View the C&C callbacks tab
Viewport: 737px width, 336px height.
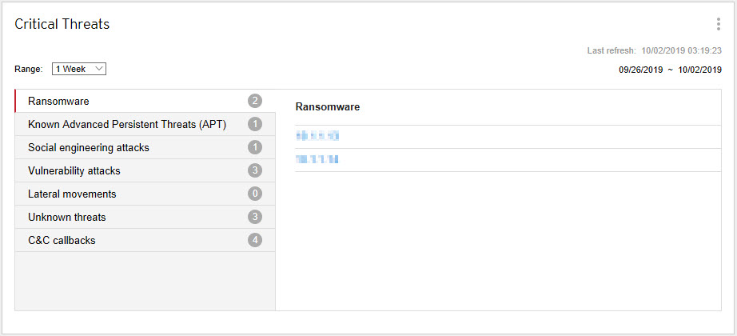click(x=62, y=240)
